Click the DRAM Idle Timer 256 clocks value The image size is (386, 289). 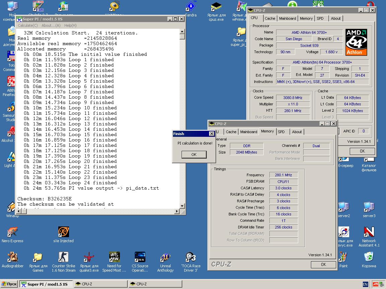(283, 227)
